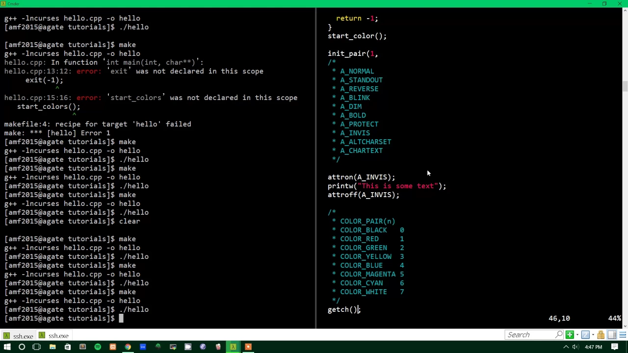The height and width of the screenshot is (353, 628).
Task: Launch File Explorer from the taskbar
Action: pos(52,347)
